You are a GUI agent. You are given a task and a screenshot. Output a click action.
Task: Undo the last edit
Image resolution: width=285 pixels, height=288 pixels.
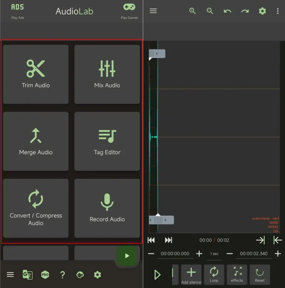[227, 11]
